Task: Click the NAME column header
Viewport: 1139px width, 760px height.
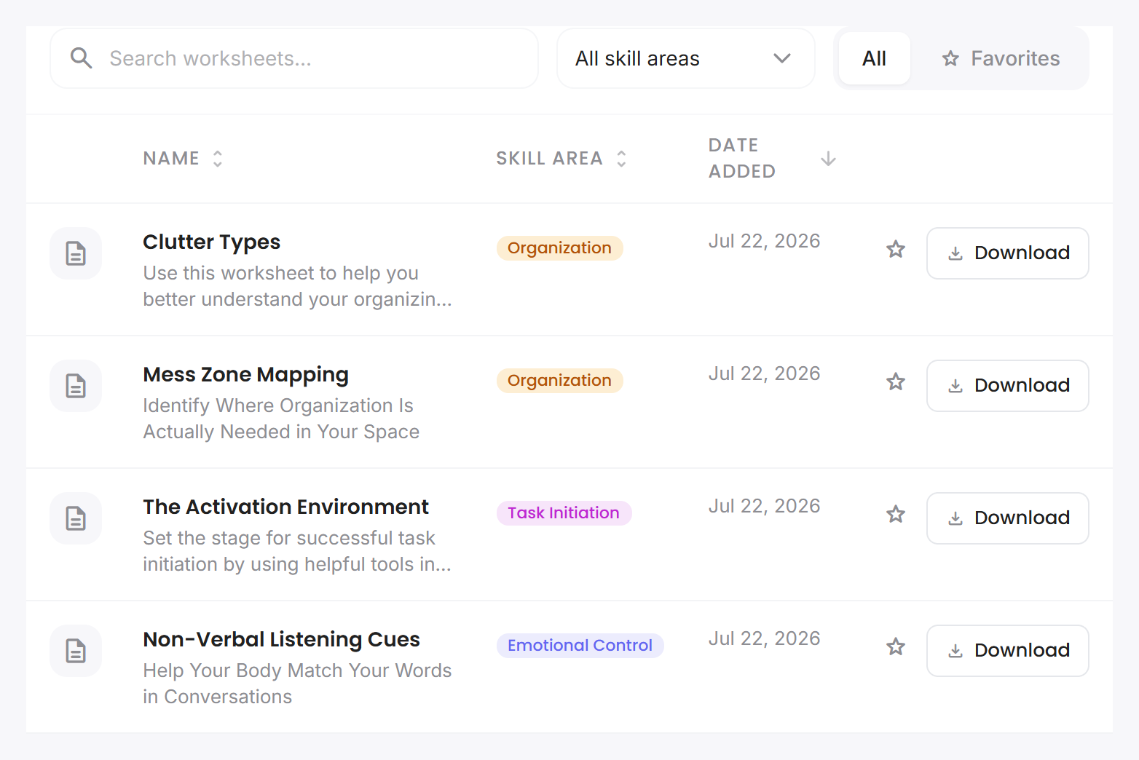Action: (x=171, y=159)
